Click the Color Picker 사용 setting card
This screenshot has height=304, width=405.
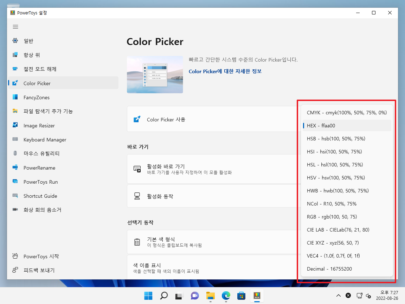[x=214, y=119]
